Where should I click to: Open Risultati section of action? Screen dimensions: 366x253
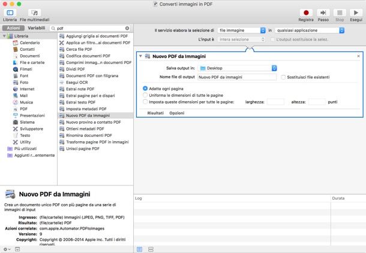155,113
